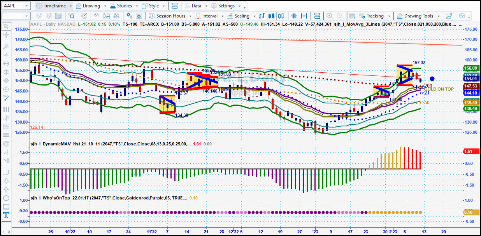The height and width of the screenshot is (236, 481).
Task: Toggle the dotted grid selection icon
Action: tap(352, 16)
